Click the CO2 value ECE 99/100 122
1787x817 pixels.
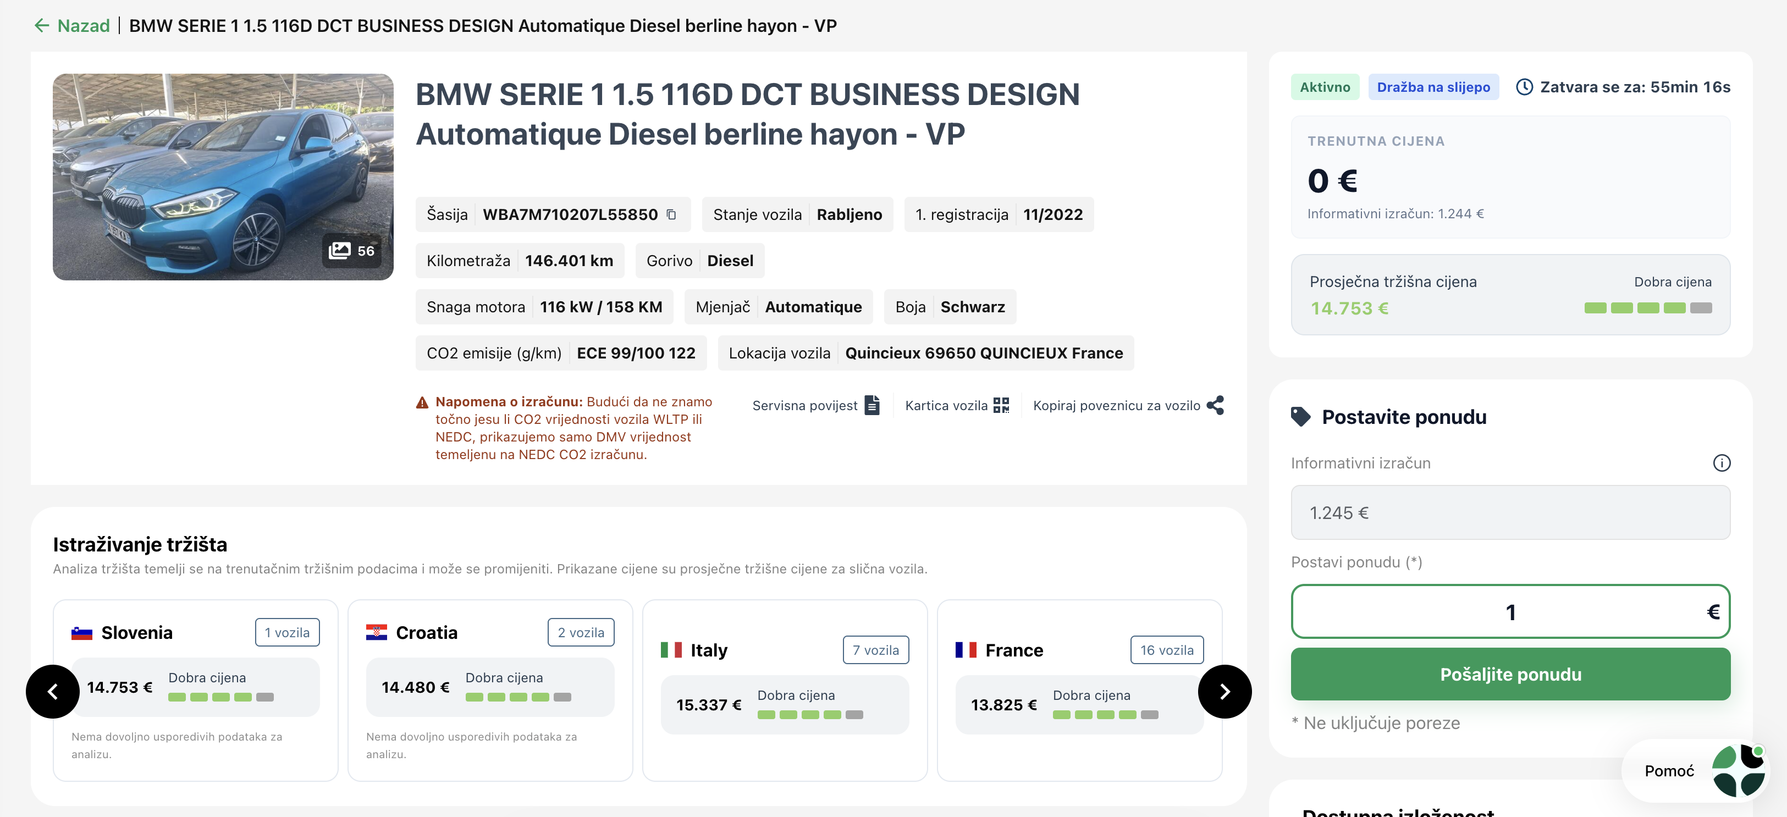636,354
